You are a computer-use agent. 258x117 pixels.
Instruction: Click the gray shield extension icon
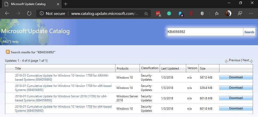202,14
